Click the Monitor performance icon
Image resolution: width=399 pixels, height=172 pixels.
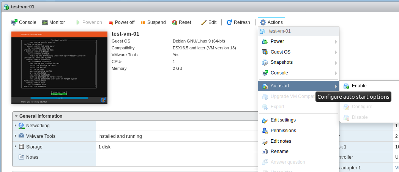click(x=45, y=22)
